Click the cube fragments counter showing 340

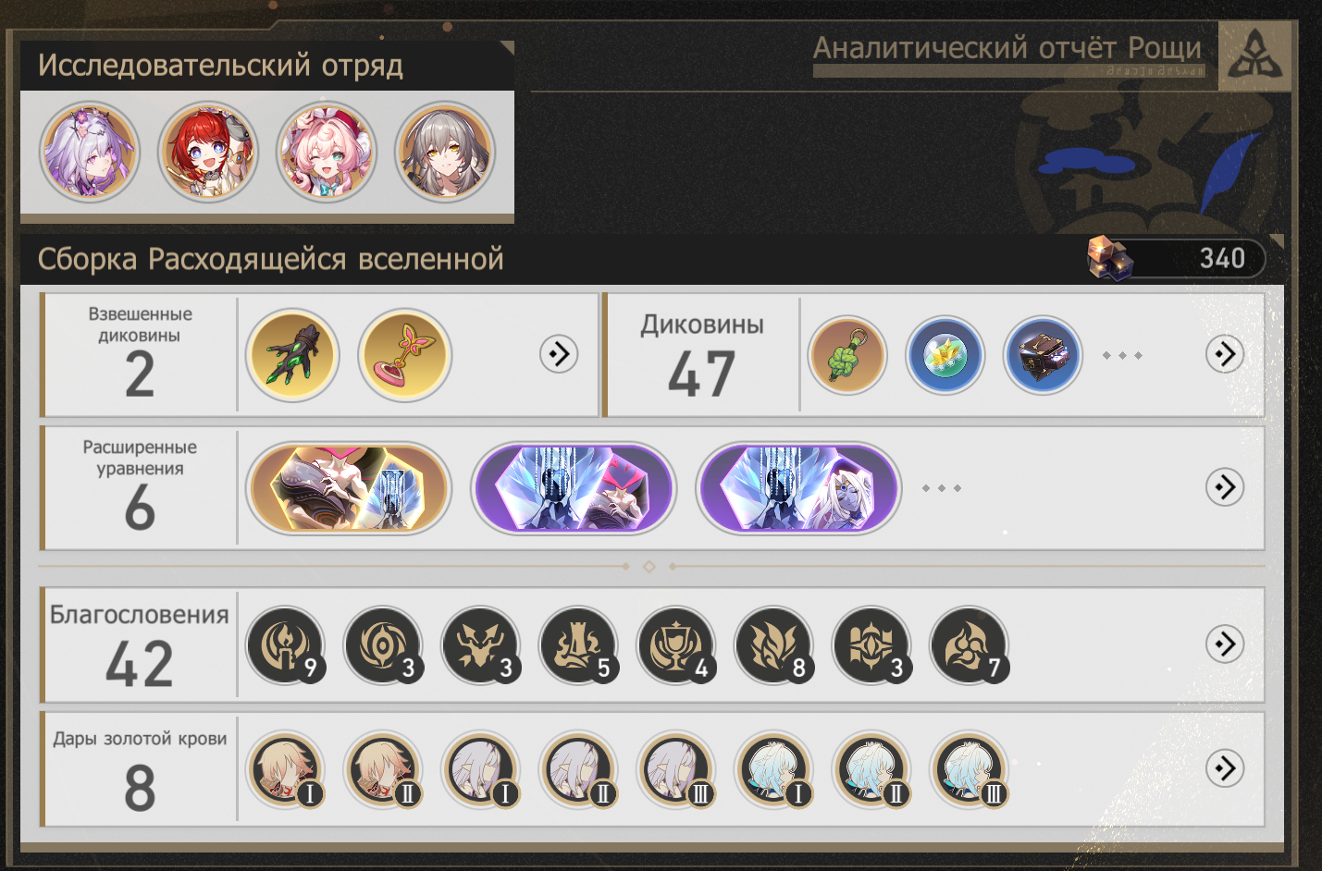(x=1176, y=258)
